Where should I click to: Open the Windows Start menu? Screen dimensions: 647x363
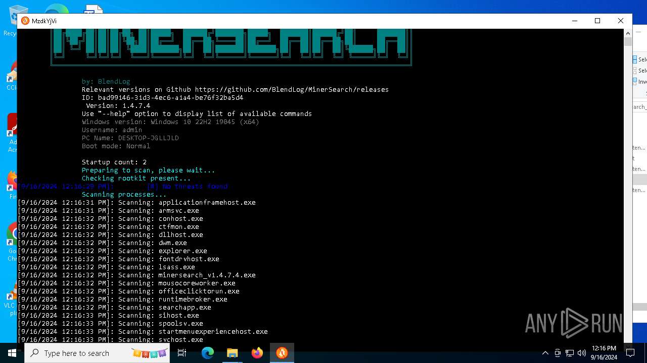pyautogui.click(x=12, y=353)
